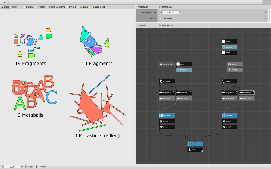Click the Fill holes parameter label
271x169 pixels.
150,19
